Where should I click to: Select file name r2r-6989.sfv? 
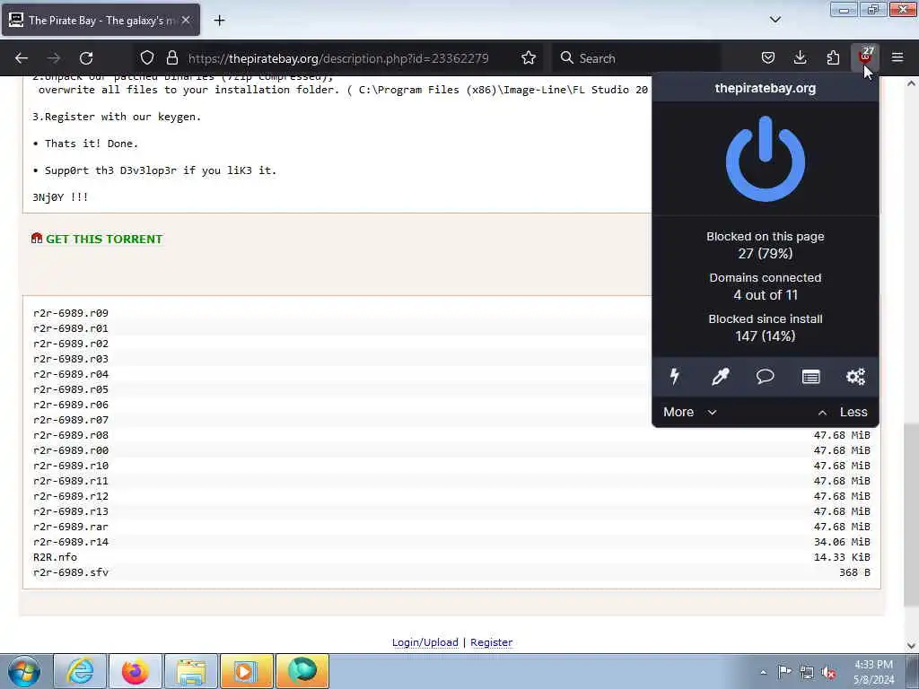pos(71,571)
